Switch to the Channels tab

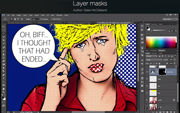point(154,53)
